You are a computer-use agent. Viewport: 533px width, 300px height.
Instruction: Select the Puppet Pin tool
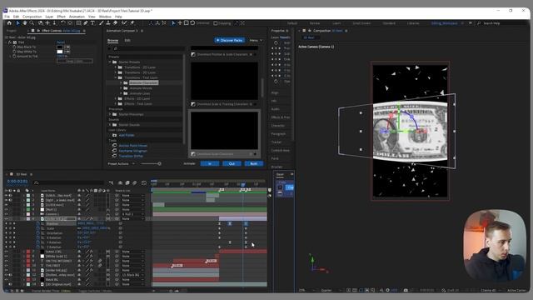pos(132,23)
